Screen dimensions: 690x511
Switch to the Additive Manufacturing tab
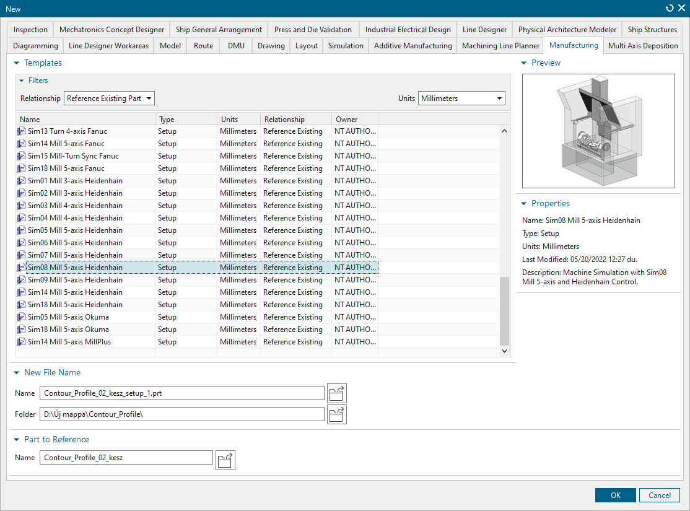413,46
